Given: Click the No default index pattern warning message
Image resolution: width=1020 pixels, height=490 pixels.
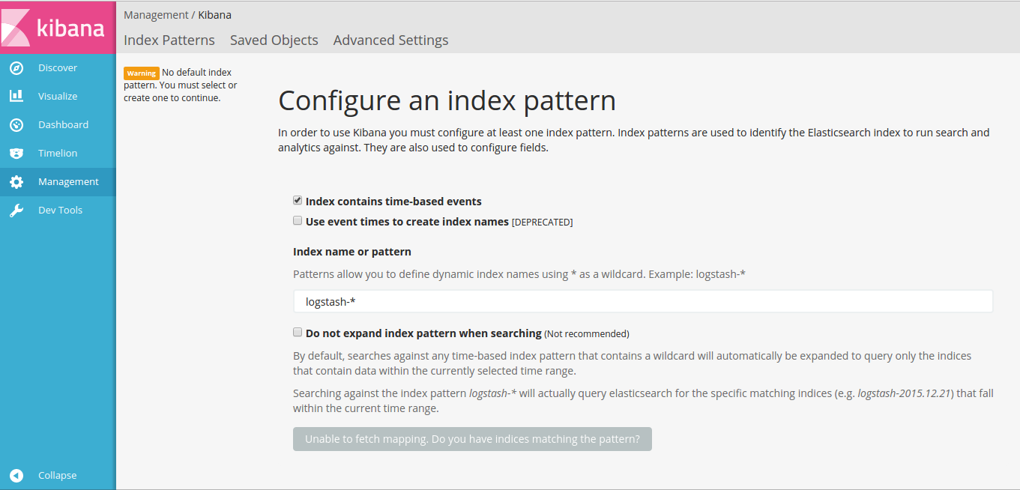Looking at the screenshot, I should point(180,85).
